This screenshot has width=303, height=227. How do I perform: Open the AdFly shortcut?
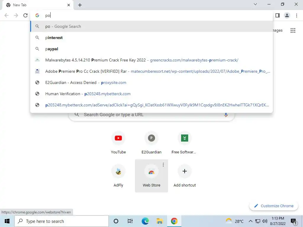(x=118, y=176)
